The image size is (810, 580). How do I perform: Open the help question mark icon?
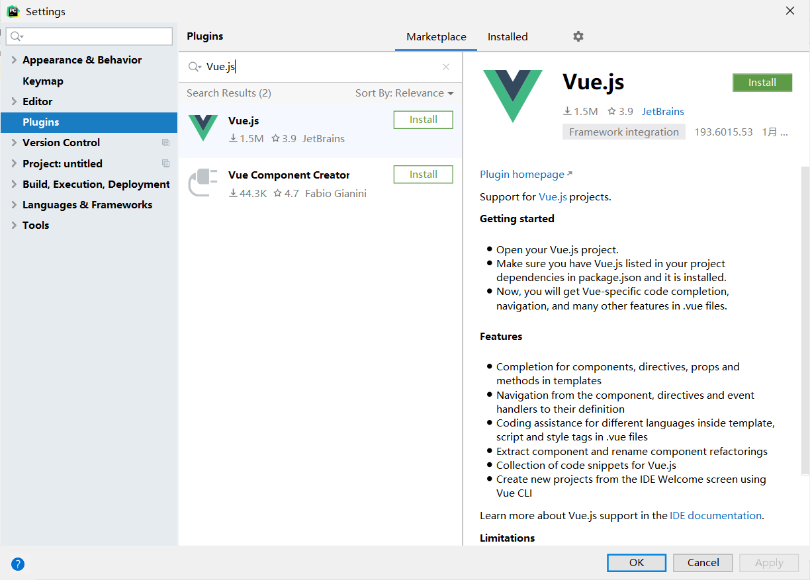pos(18,564)
